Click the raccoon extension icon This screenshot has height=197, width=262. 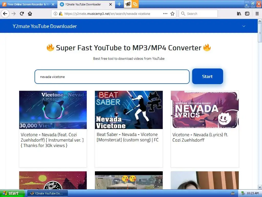click(x=128, y=4)
